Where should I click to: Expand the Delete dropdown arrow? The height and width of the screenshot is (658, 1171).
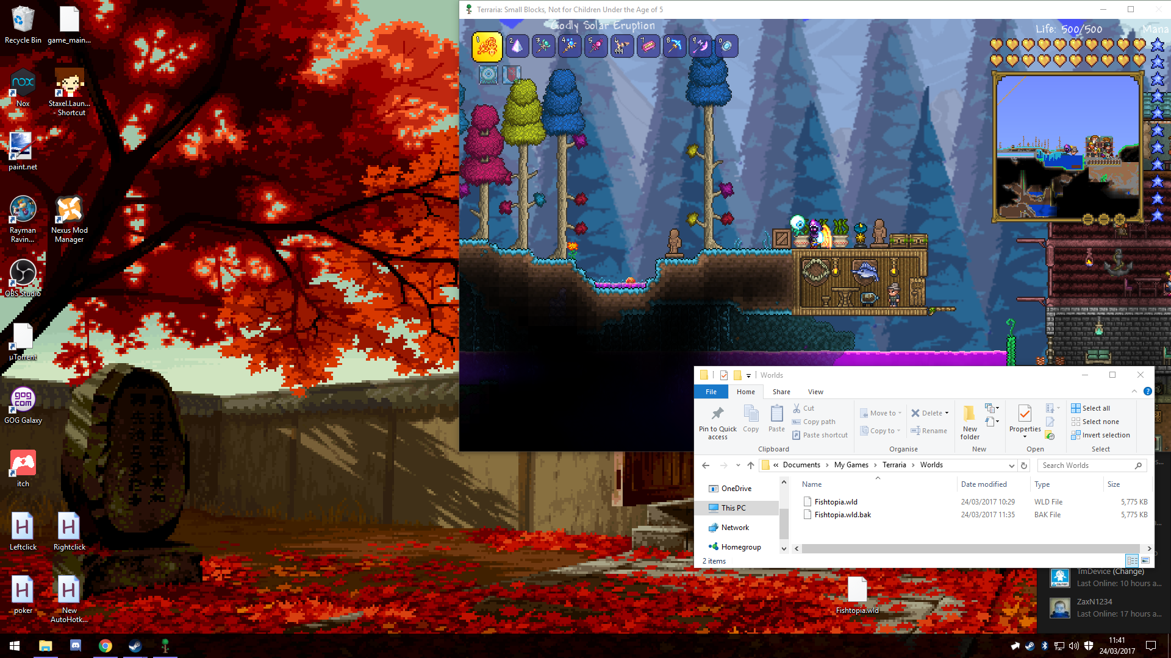click(947, 413)
